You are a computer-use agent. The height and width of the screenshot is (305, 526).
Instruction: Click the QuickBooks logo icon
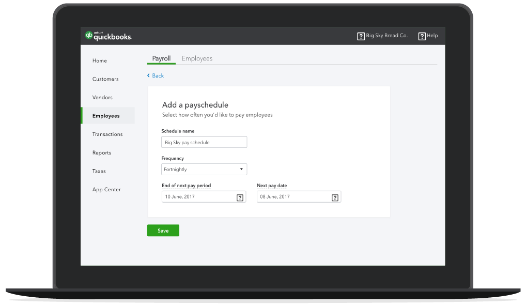click(89, 36)
